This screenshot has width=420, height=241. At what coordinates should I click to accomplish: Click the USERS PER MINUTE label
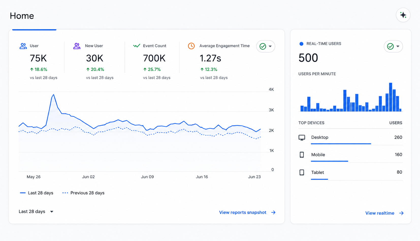(x=317, y=74)
